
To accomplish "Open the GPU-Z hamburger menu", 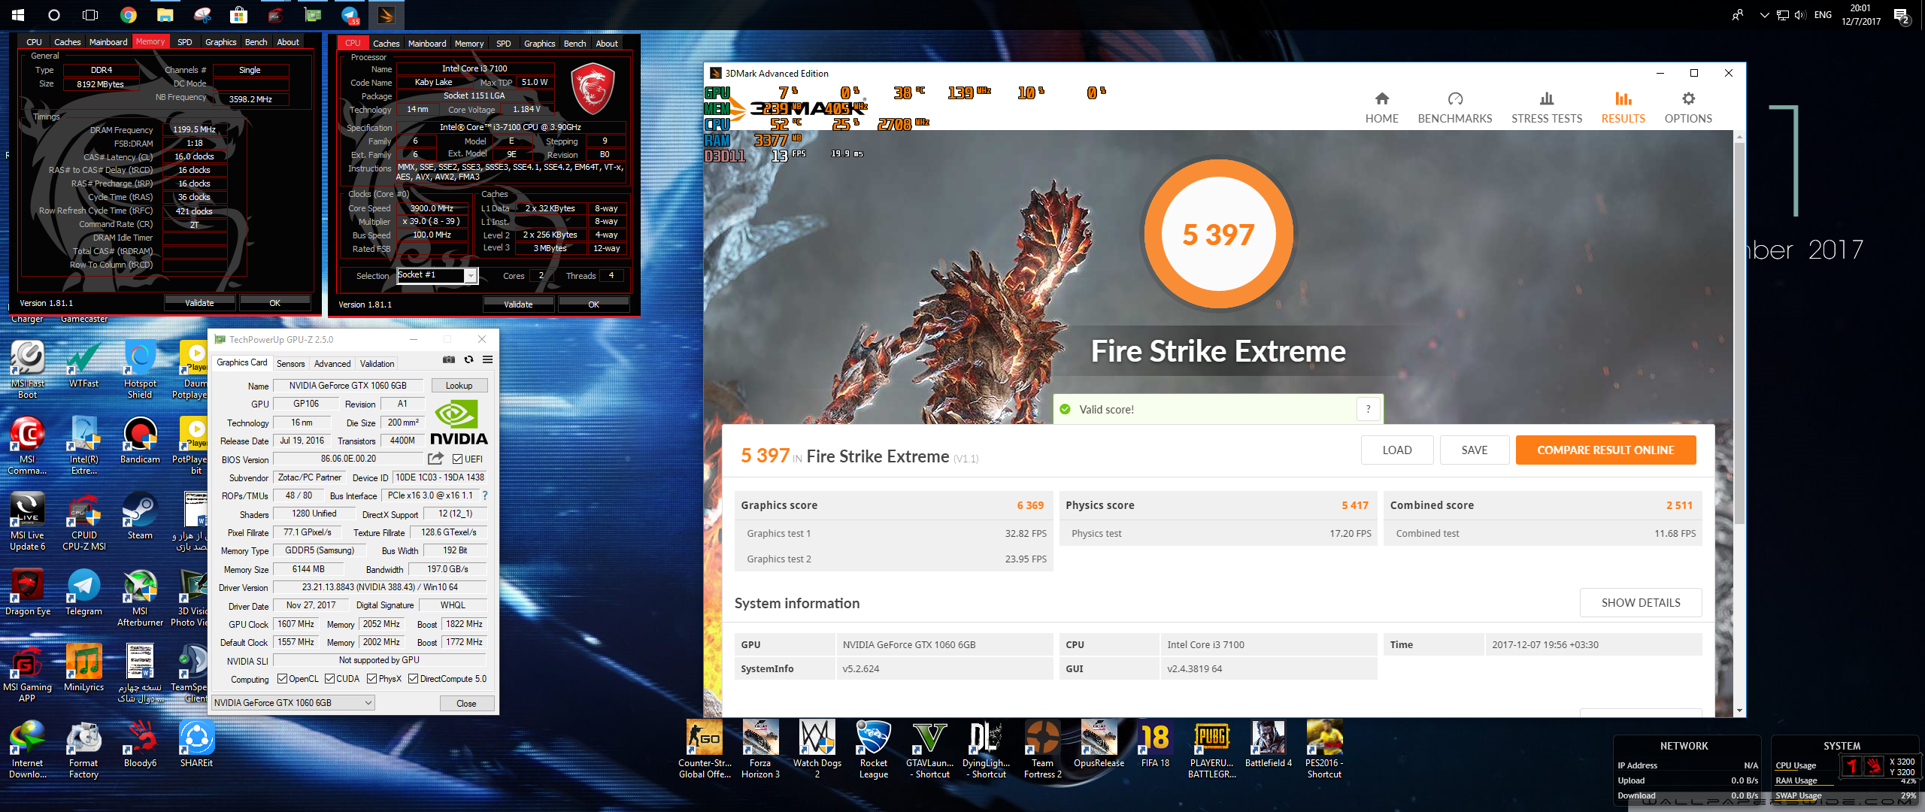I will point(487,360).
